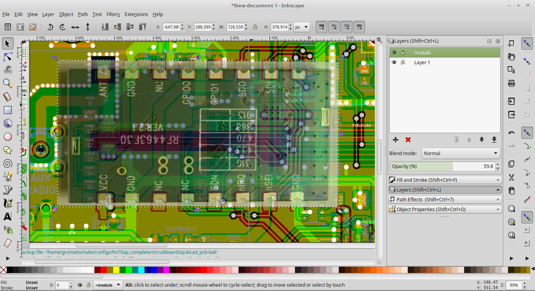Open the Layer menu

pos(48,14)
